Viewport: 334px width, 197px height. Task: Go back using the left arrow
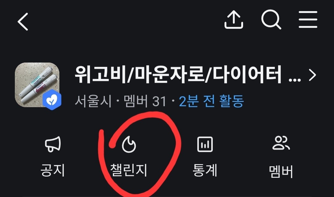point(23,21)
